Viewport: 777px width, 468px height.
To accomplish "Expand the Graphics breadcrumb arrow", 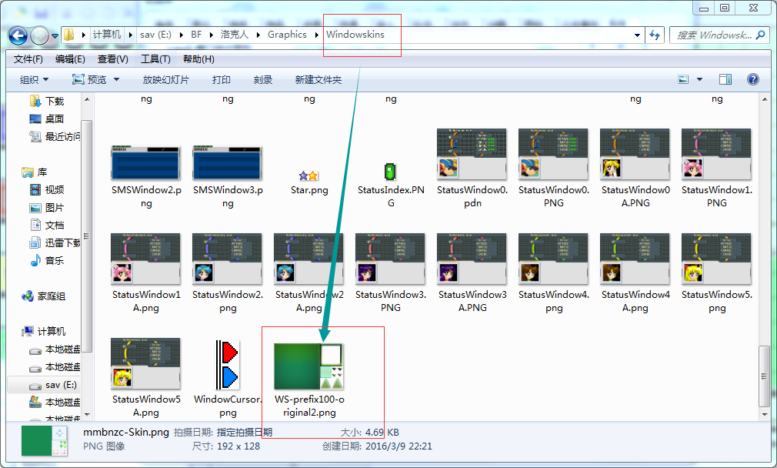I will tap(316, 35).
